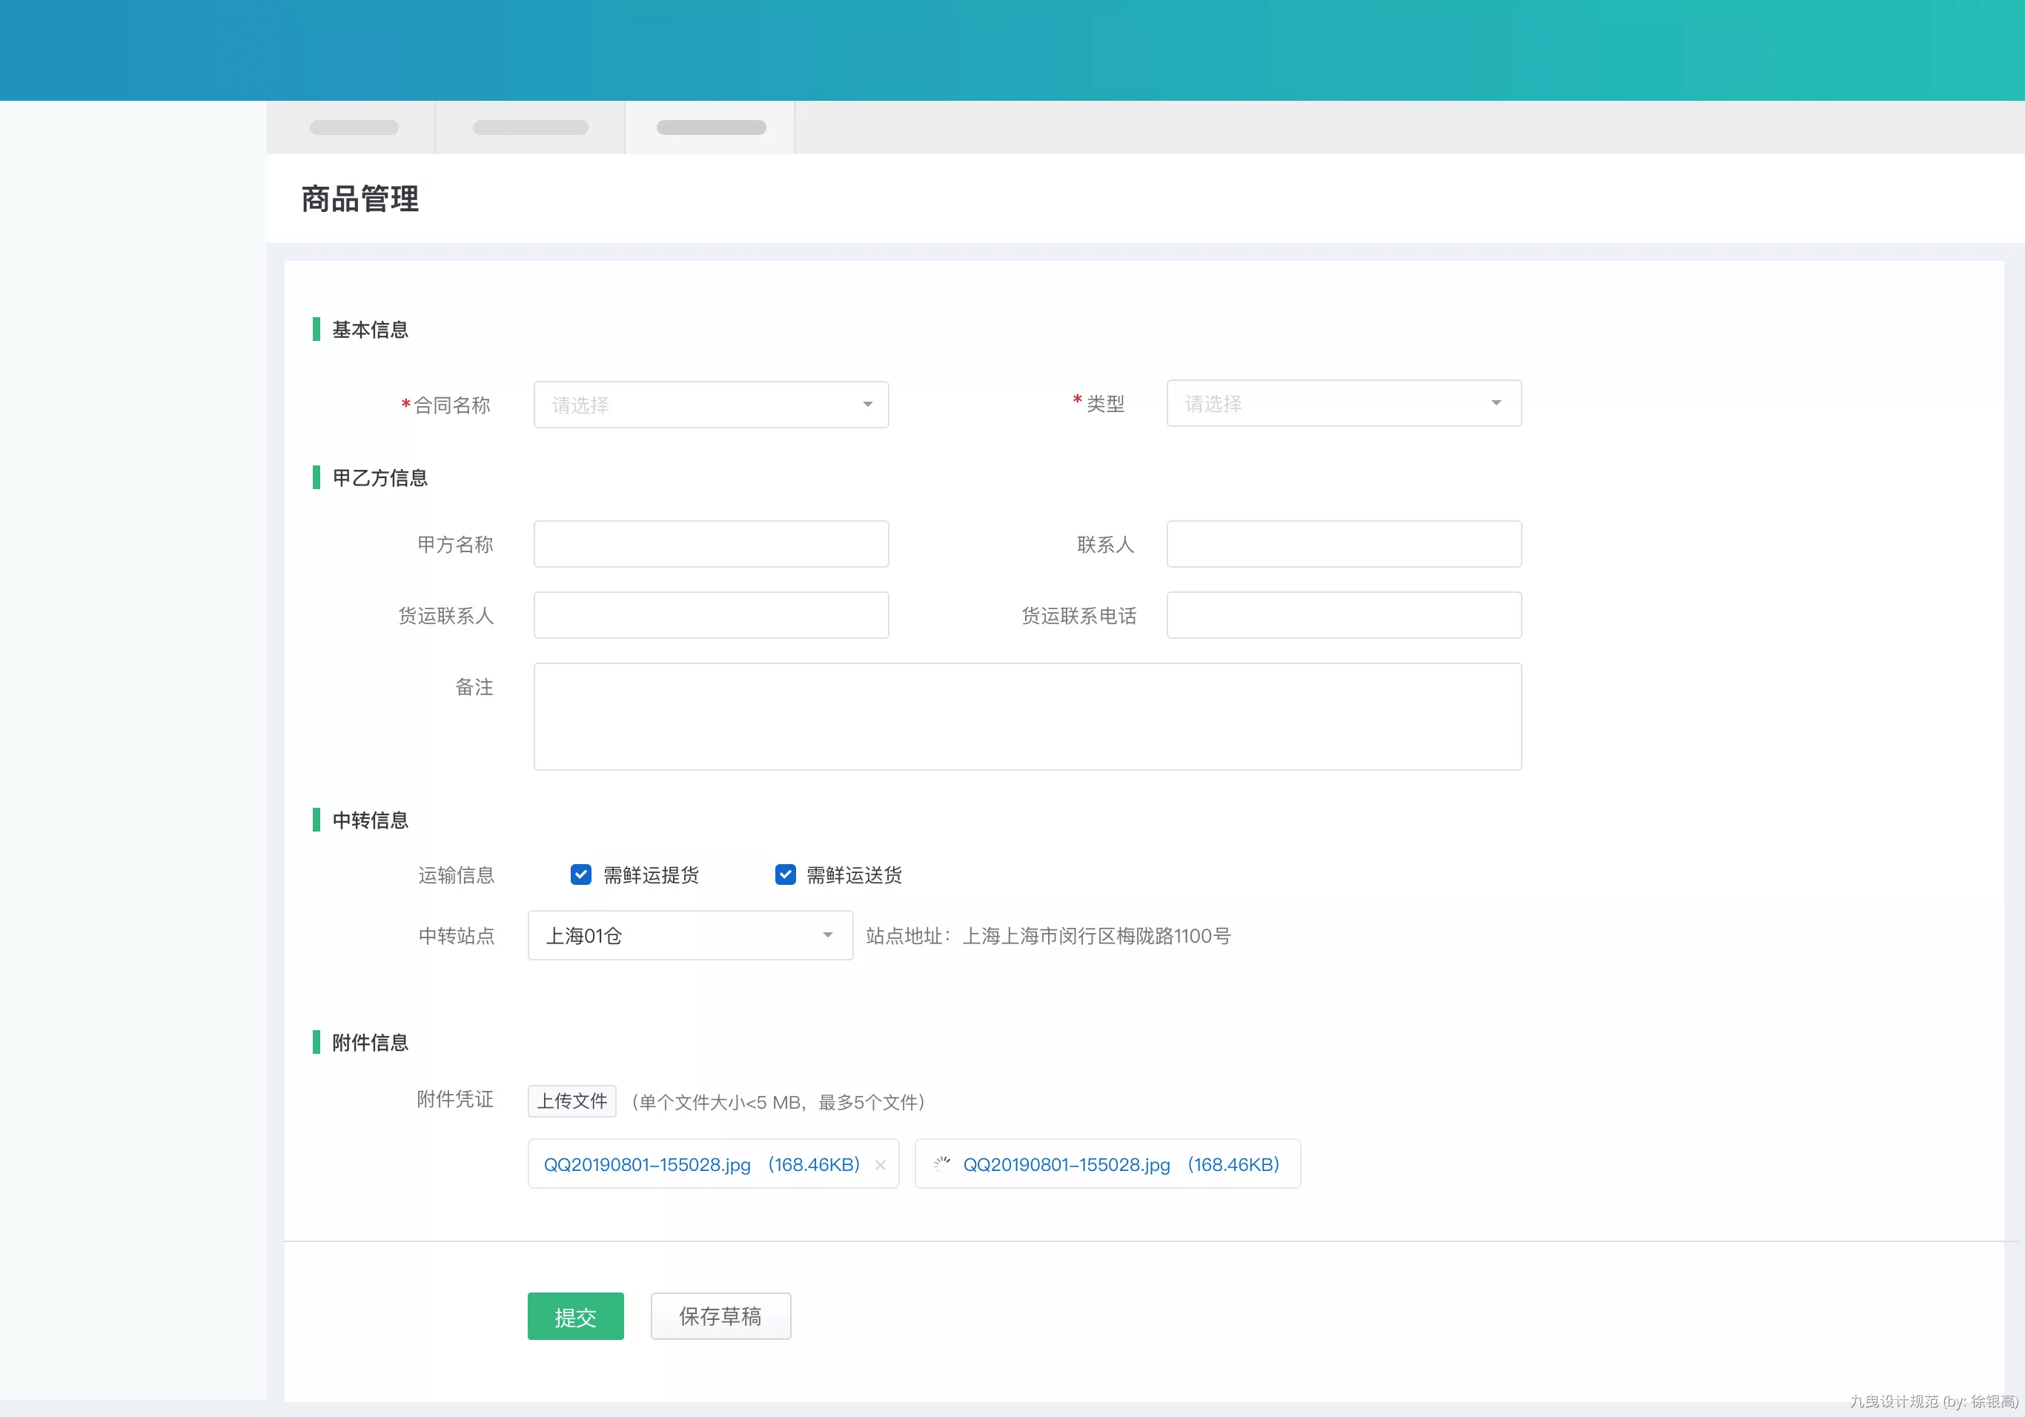Viewport: 2025px width, 1417px height.
Task: Uncheck 需鲜运提货 checkbox
Action: click(x=580, y=874)
